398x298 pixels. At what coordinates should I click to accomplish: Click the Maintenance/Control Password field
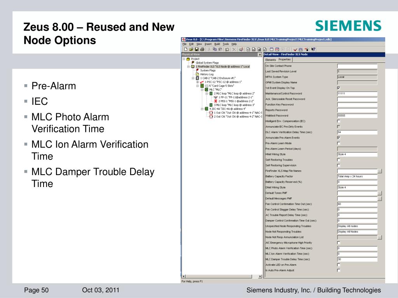pyautogui.click(x=357, y=94)
